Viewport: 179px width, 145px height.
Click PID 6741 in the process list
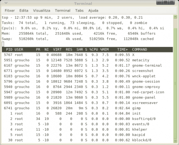coord(8,108)
